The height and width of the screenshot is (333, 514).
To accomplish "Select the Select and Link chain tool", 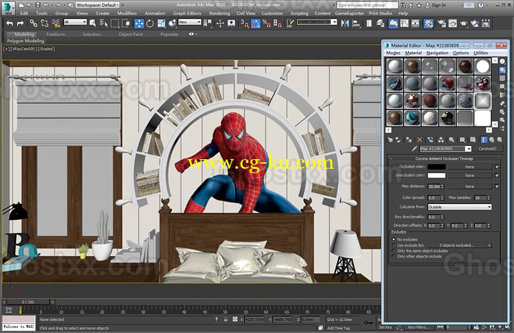I will (33, 23).
